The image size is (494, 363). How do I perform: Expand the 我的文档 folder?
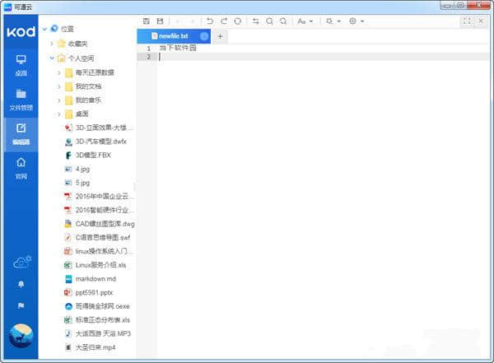pos(59,86)
